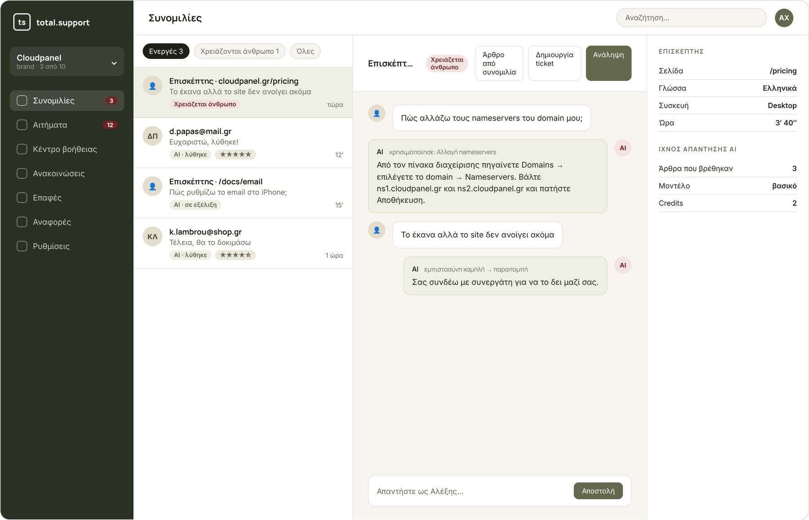Click the AI avatar beside the handoff message

pyautogui.click(x=623, y=265)
